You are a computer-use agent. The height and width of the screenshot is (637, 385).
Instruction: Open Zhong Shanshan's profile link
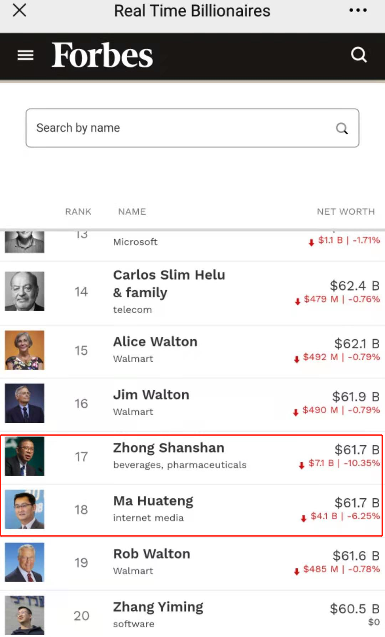[x=169, y=448]
